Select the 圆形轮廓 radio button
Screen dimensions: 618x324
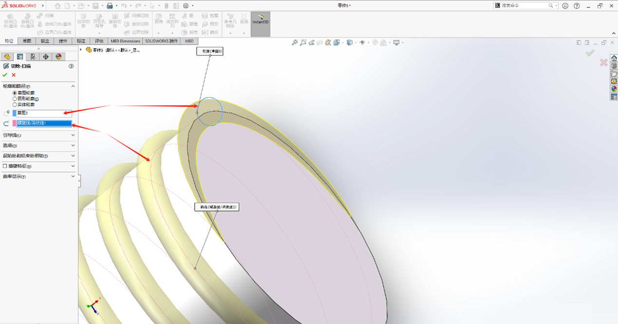14,99
